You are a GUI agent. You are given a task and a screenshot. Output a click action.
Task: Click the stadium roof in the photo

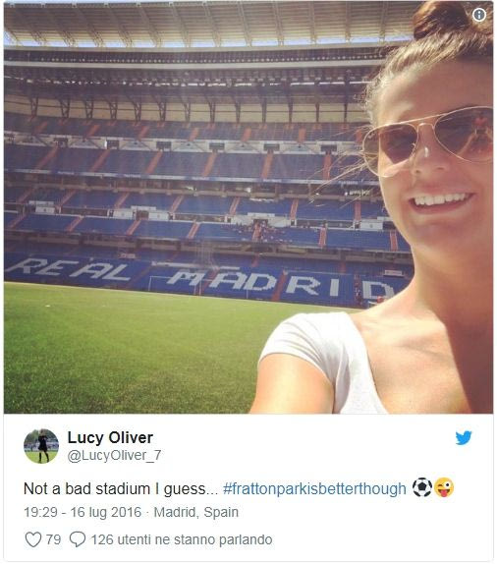pyautogui.click(x=208, y=24)
